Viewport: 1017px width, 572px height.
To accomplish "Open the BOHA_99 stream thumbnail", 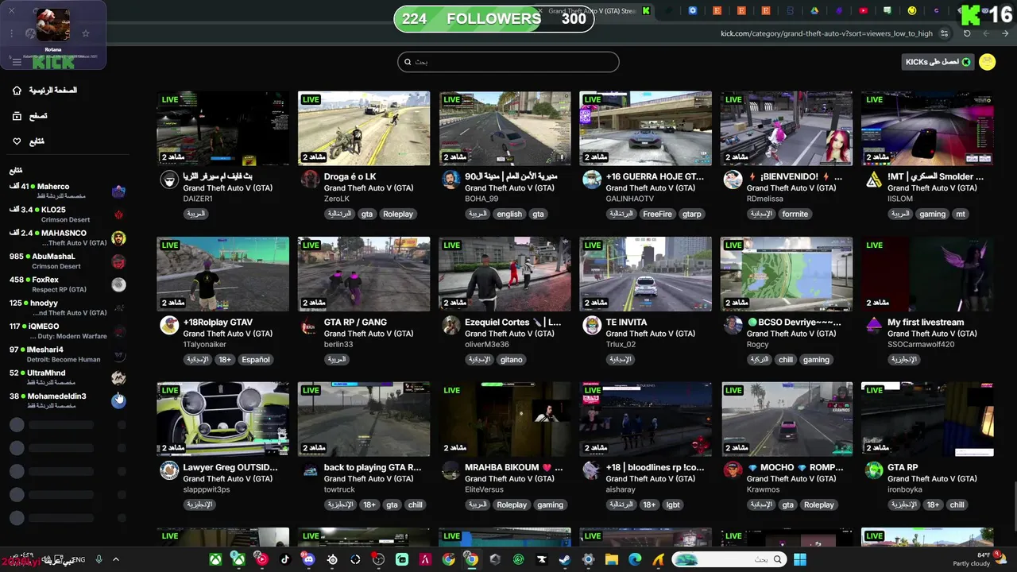I will pos(505,128).
